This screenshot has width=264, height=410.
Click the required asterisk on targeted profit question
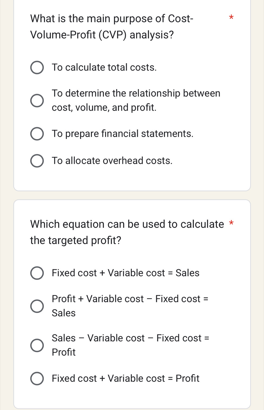[231, 224]
